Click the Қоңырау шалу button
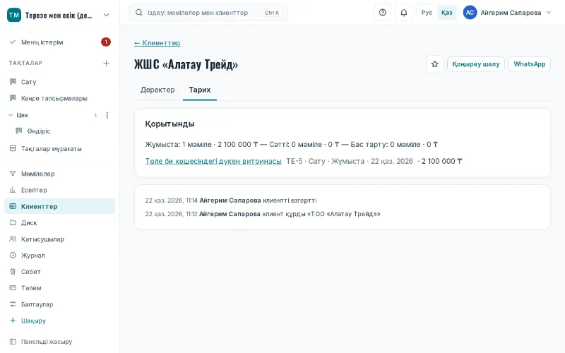Viewport: 565px width, 353px height. coord(475,64)
